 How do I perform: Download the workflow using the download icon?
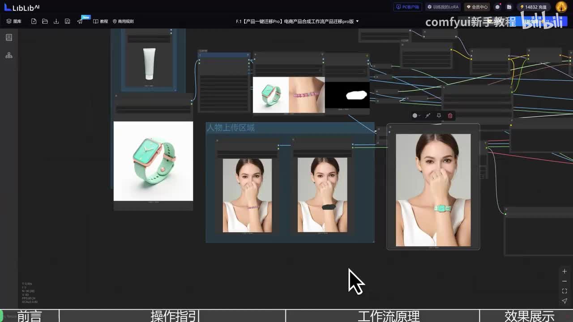tap(56, 21)
